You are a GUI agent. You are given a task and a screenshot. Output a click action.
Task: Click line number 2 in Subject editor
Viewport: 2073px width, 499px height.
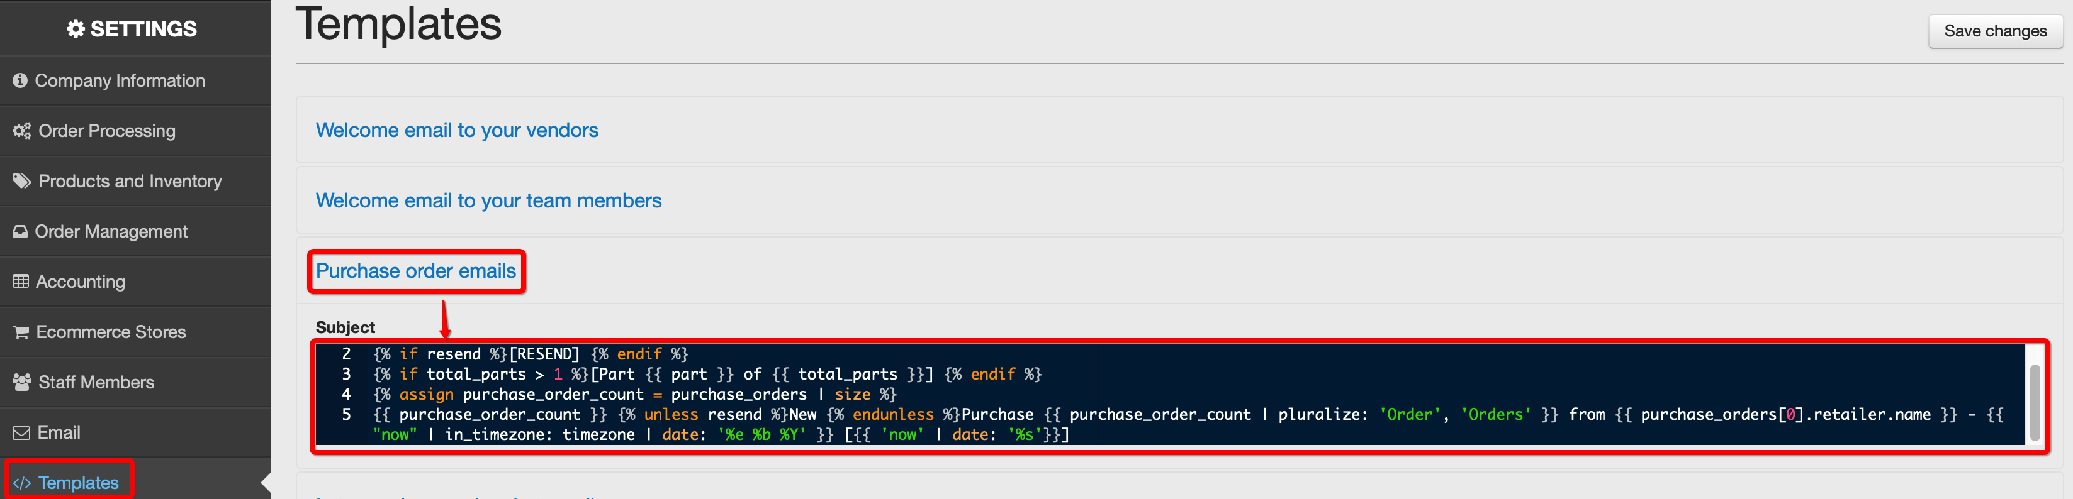[x=346, y=354]
